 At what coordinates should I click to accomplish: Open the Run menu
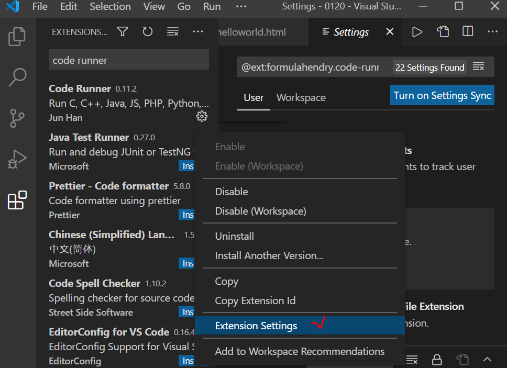pyautogui.click(x=212, y=6)
